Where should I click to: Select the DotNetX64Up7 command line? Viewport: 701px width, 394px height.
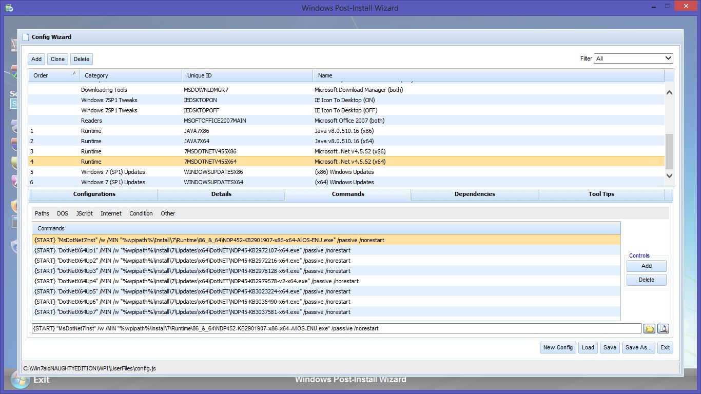(x=326, y=312)
